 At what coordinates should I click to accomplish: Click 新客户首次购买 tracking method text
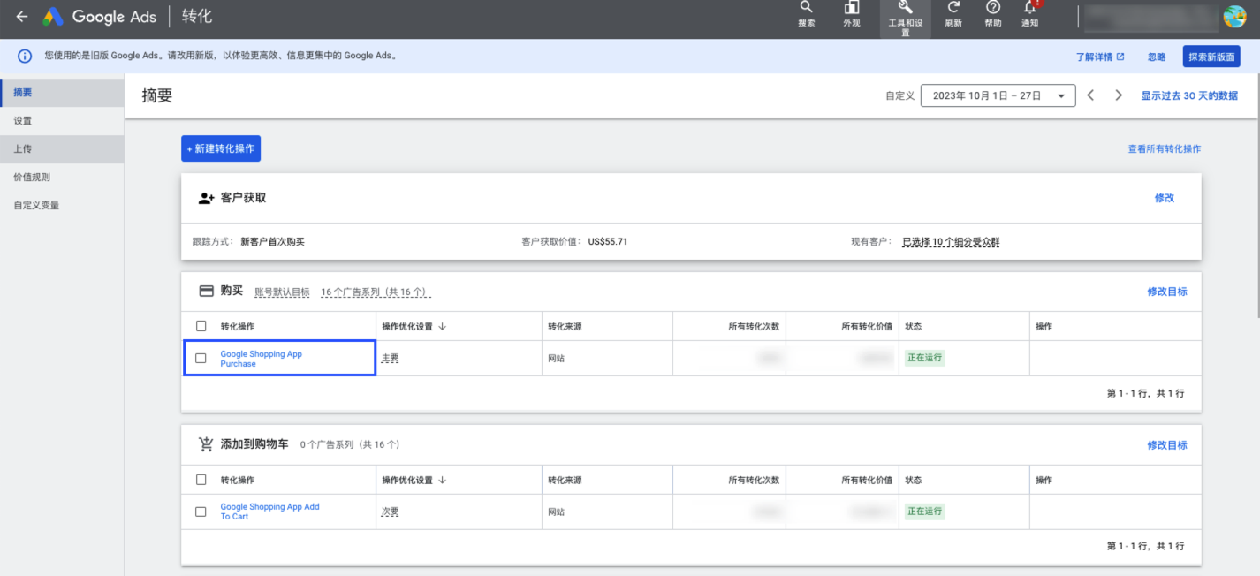pos(272,241)
